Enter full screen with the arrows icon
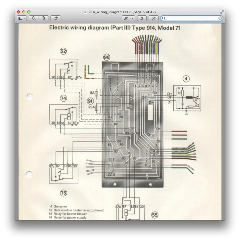The height and width of the screenshot is (241, 240). pos(222,12)
